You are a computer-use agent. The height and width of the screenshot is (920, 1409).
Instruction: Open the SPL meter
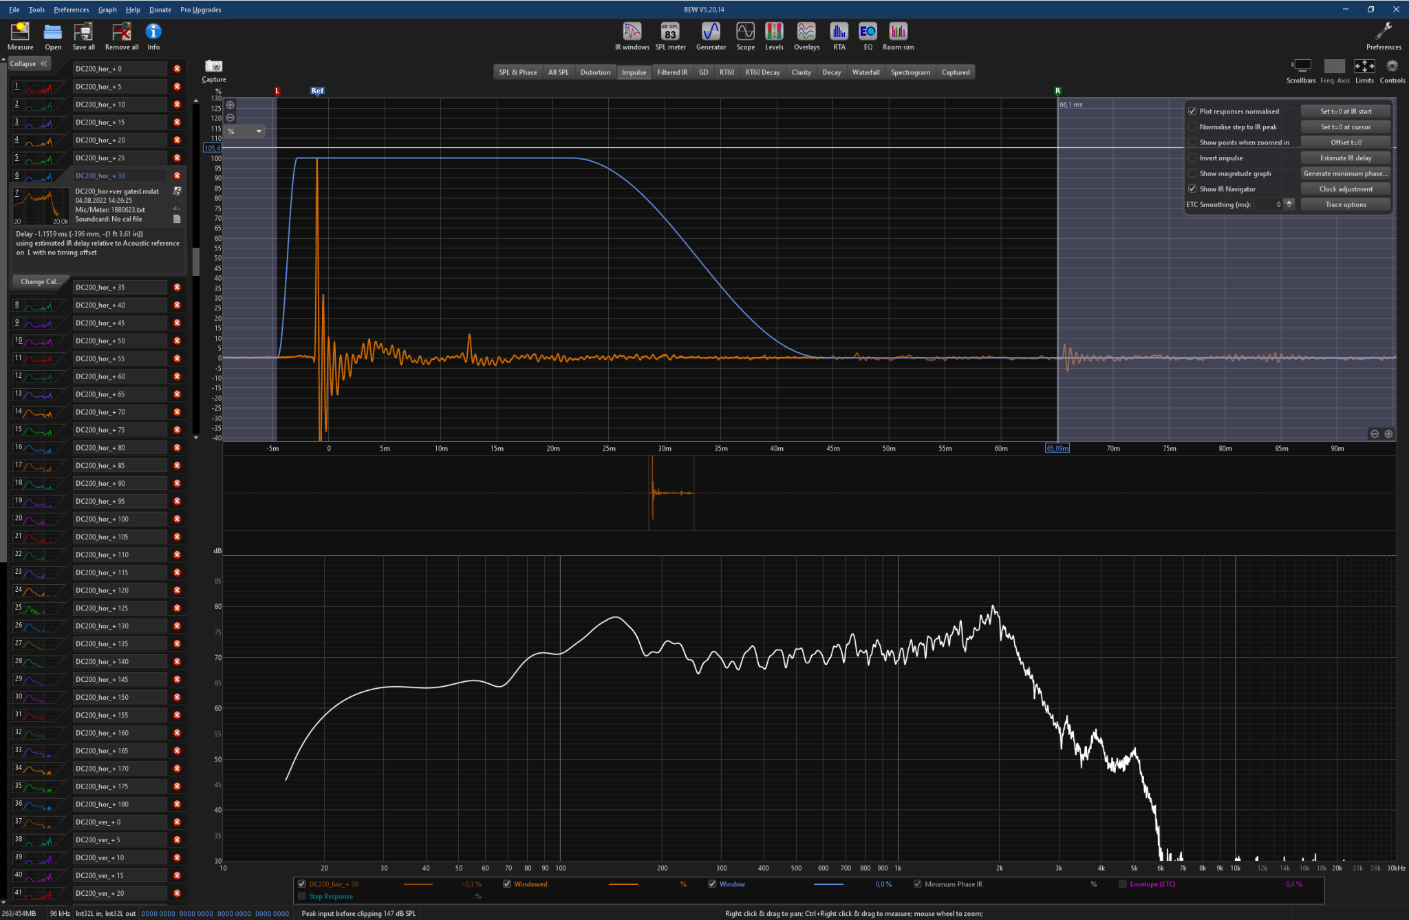[x=670, y=36]
